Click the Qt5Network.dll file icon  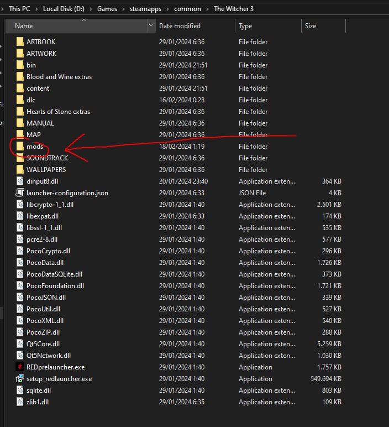click(20, 356)
